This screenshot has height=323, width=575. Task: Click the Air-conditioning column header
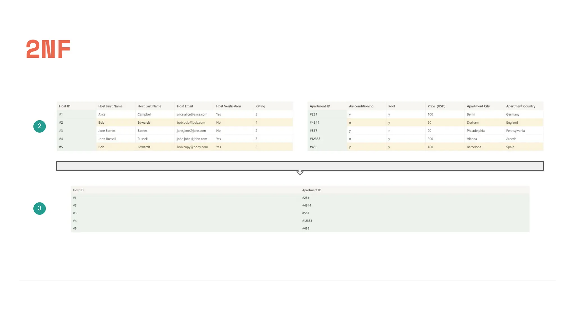[361, 106]
